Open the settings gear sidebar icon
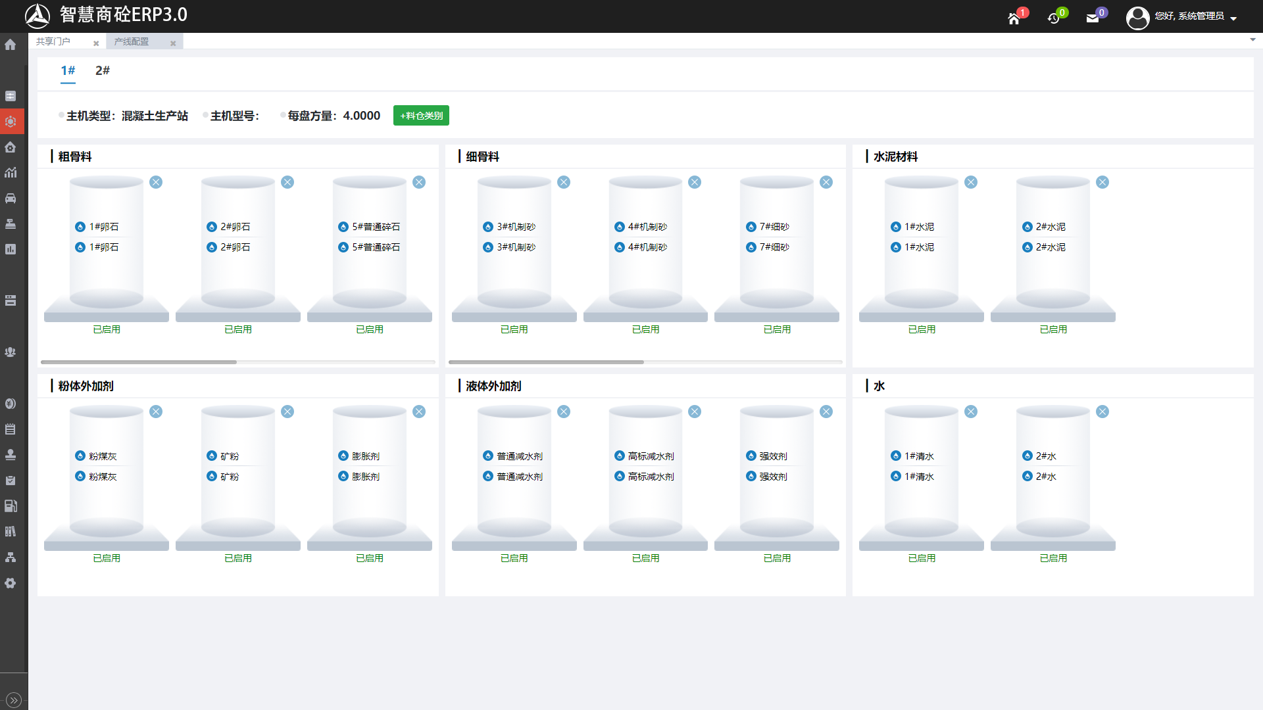This screenshot has width=1263, height=710. [11, 583]
